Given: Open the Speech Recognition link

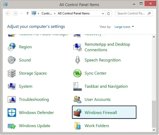Looking at the screenshot, I should tap(102, 60).
